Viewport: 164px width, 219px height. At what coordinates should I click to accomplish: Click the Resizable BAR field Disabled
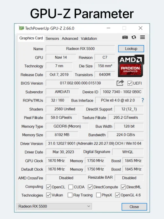[x=129, y=178]
